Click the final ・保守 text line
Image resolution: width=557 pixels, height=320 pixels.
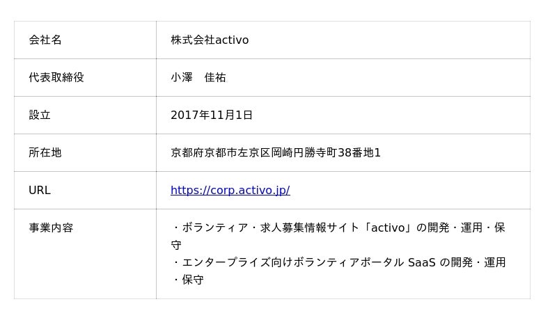[187, 280]
